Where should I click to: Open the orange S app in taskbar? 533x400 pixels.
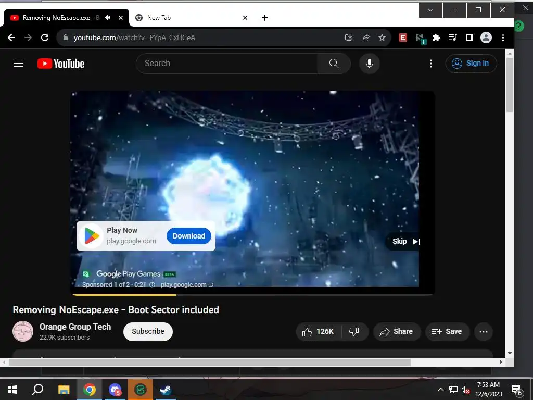(141, 389)
